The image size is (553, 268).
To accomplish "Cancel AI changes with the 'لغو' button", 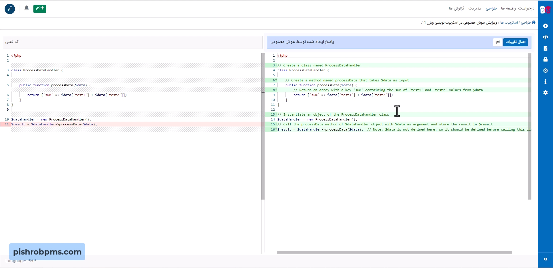I will (x=497, y=42).
